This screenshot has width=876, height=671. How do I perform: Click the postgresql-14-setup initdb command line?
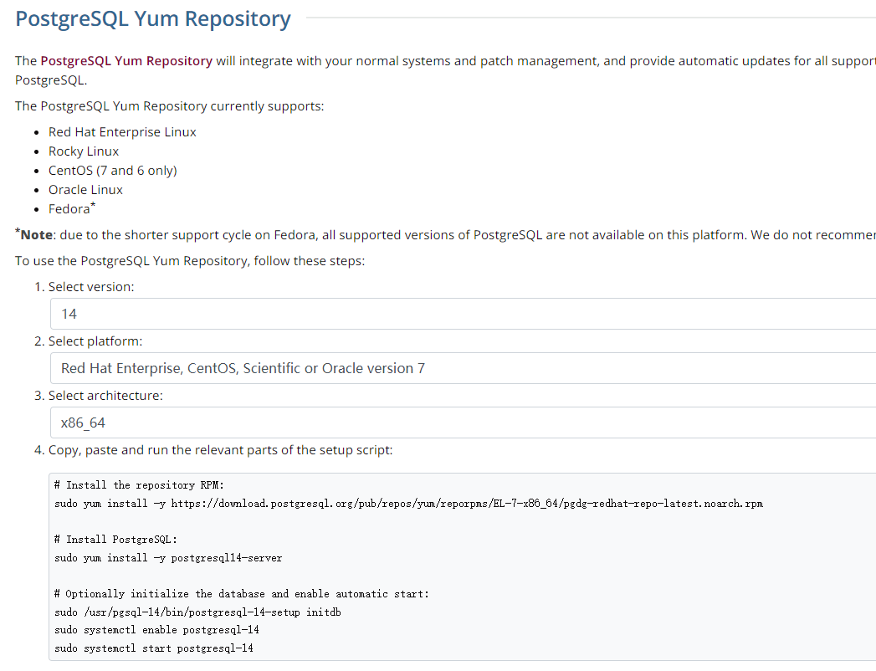coord(197,612)
